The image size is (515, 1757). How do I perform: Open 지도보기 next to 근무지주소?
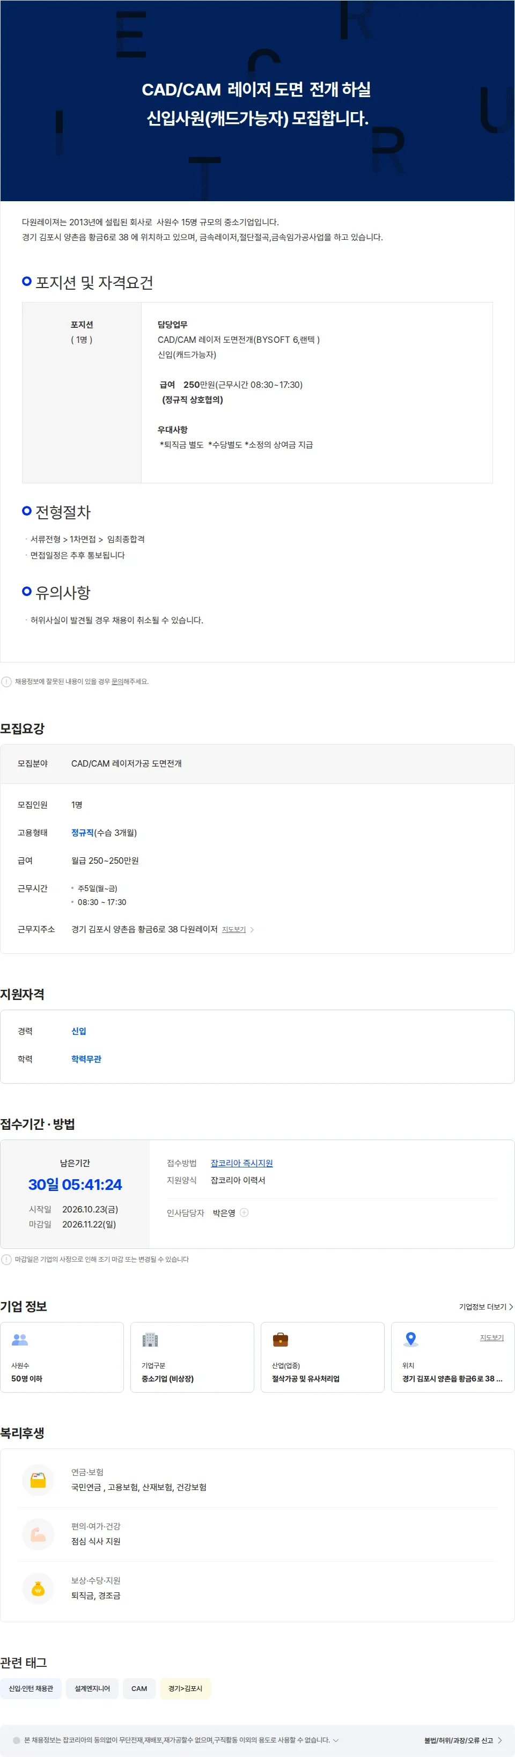tap(233, 930)
